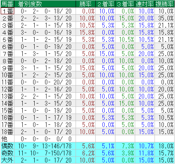
Task: Click the 複勝率 column header
Action: click(x=165, y=4)
